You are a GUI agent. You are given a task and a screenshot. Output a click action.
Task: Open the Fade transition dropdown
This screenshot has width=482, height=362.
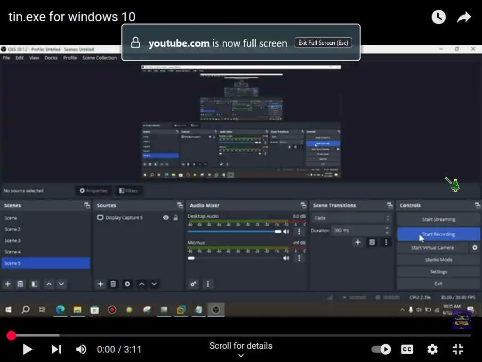point(351,218)
